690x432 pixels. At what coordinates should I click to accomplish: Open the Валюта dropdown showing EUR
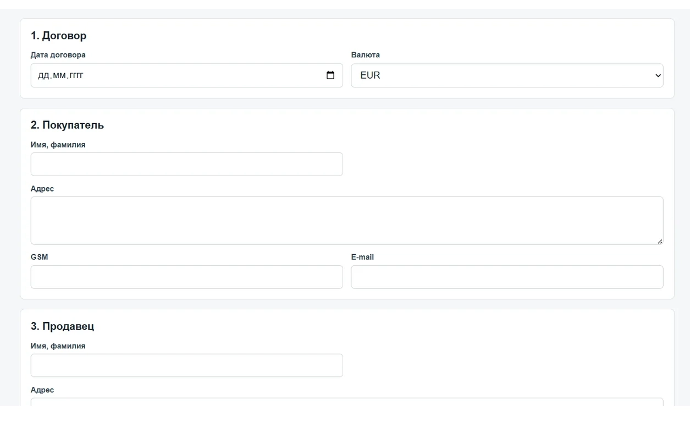tap(507, 75)
